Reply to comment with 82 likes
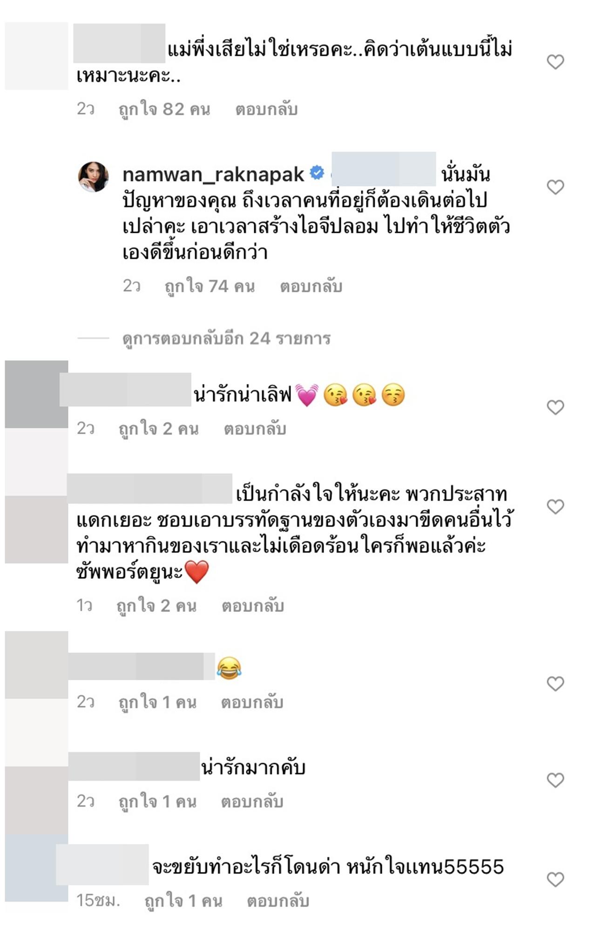The width and height of the screenshot is (596, 940). click(x=266, y=109)
